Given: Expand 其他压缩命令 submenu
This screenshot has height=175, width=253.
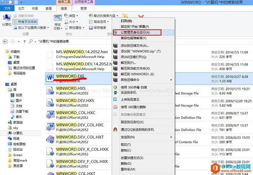Looking at the screenshot, I should pos(143,80).
